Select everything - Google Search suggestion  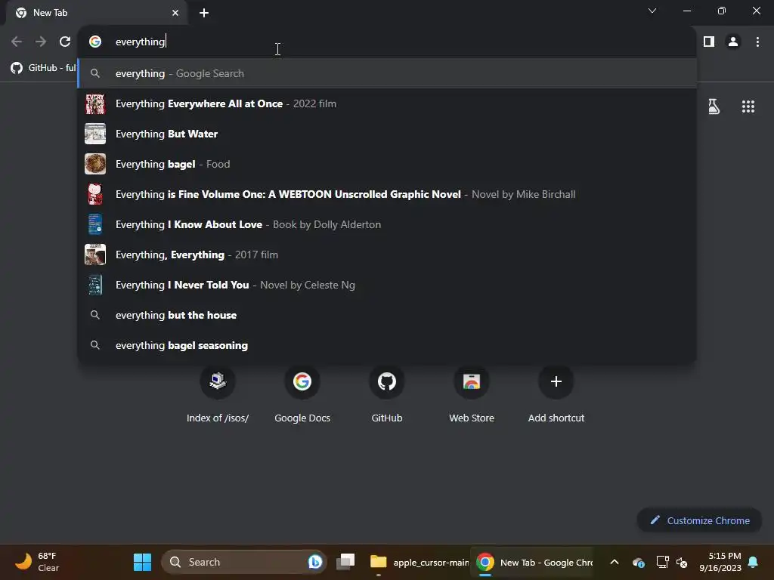point(388,73)
